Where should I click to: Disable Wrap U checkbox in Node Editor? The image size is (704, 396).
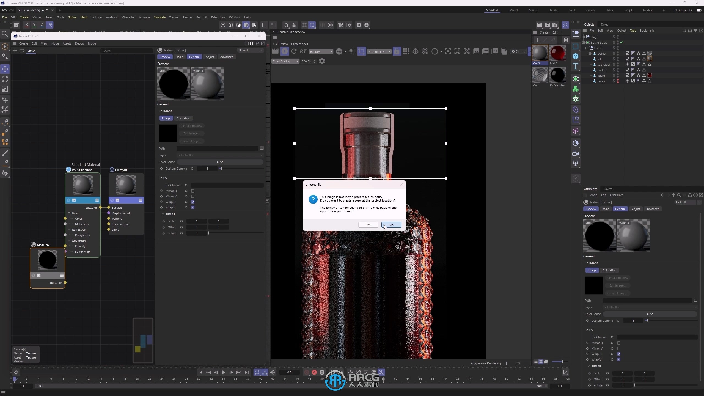pyautogui.click(x=193, y=202)
